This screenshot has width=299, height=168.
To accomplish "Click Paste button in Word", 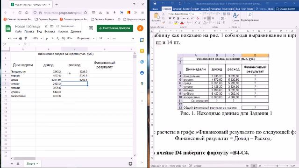I will click(x=157, y=18).
